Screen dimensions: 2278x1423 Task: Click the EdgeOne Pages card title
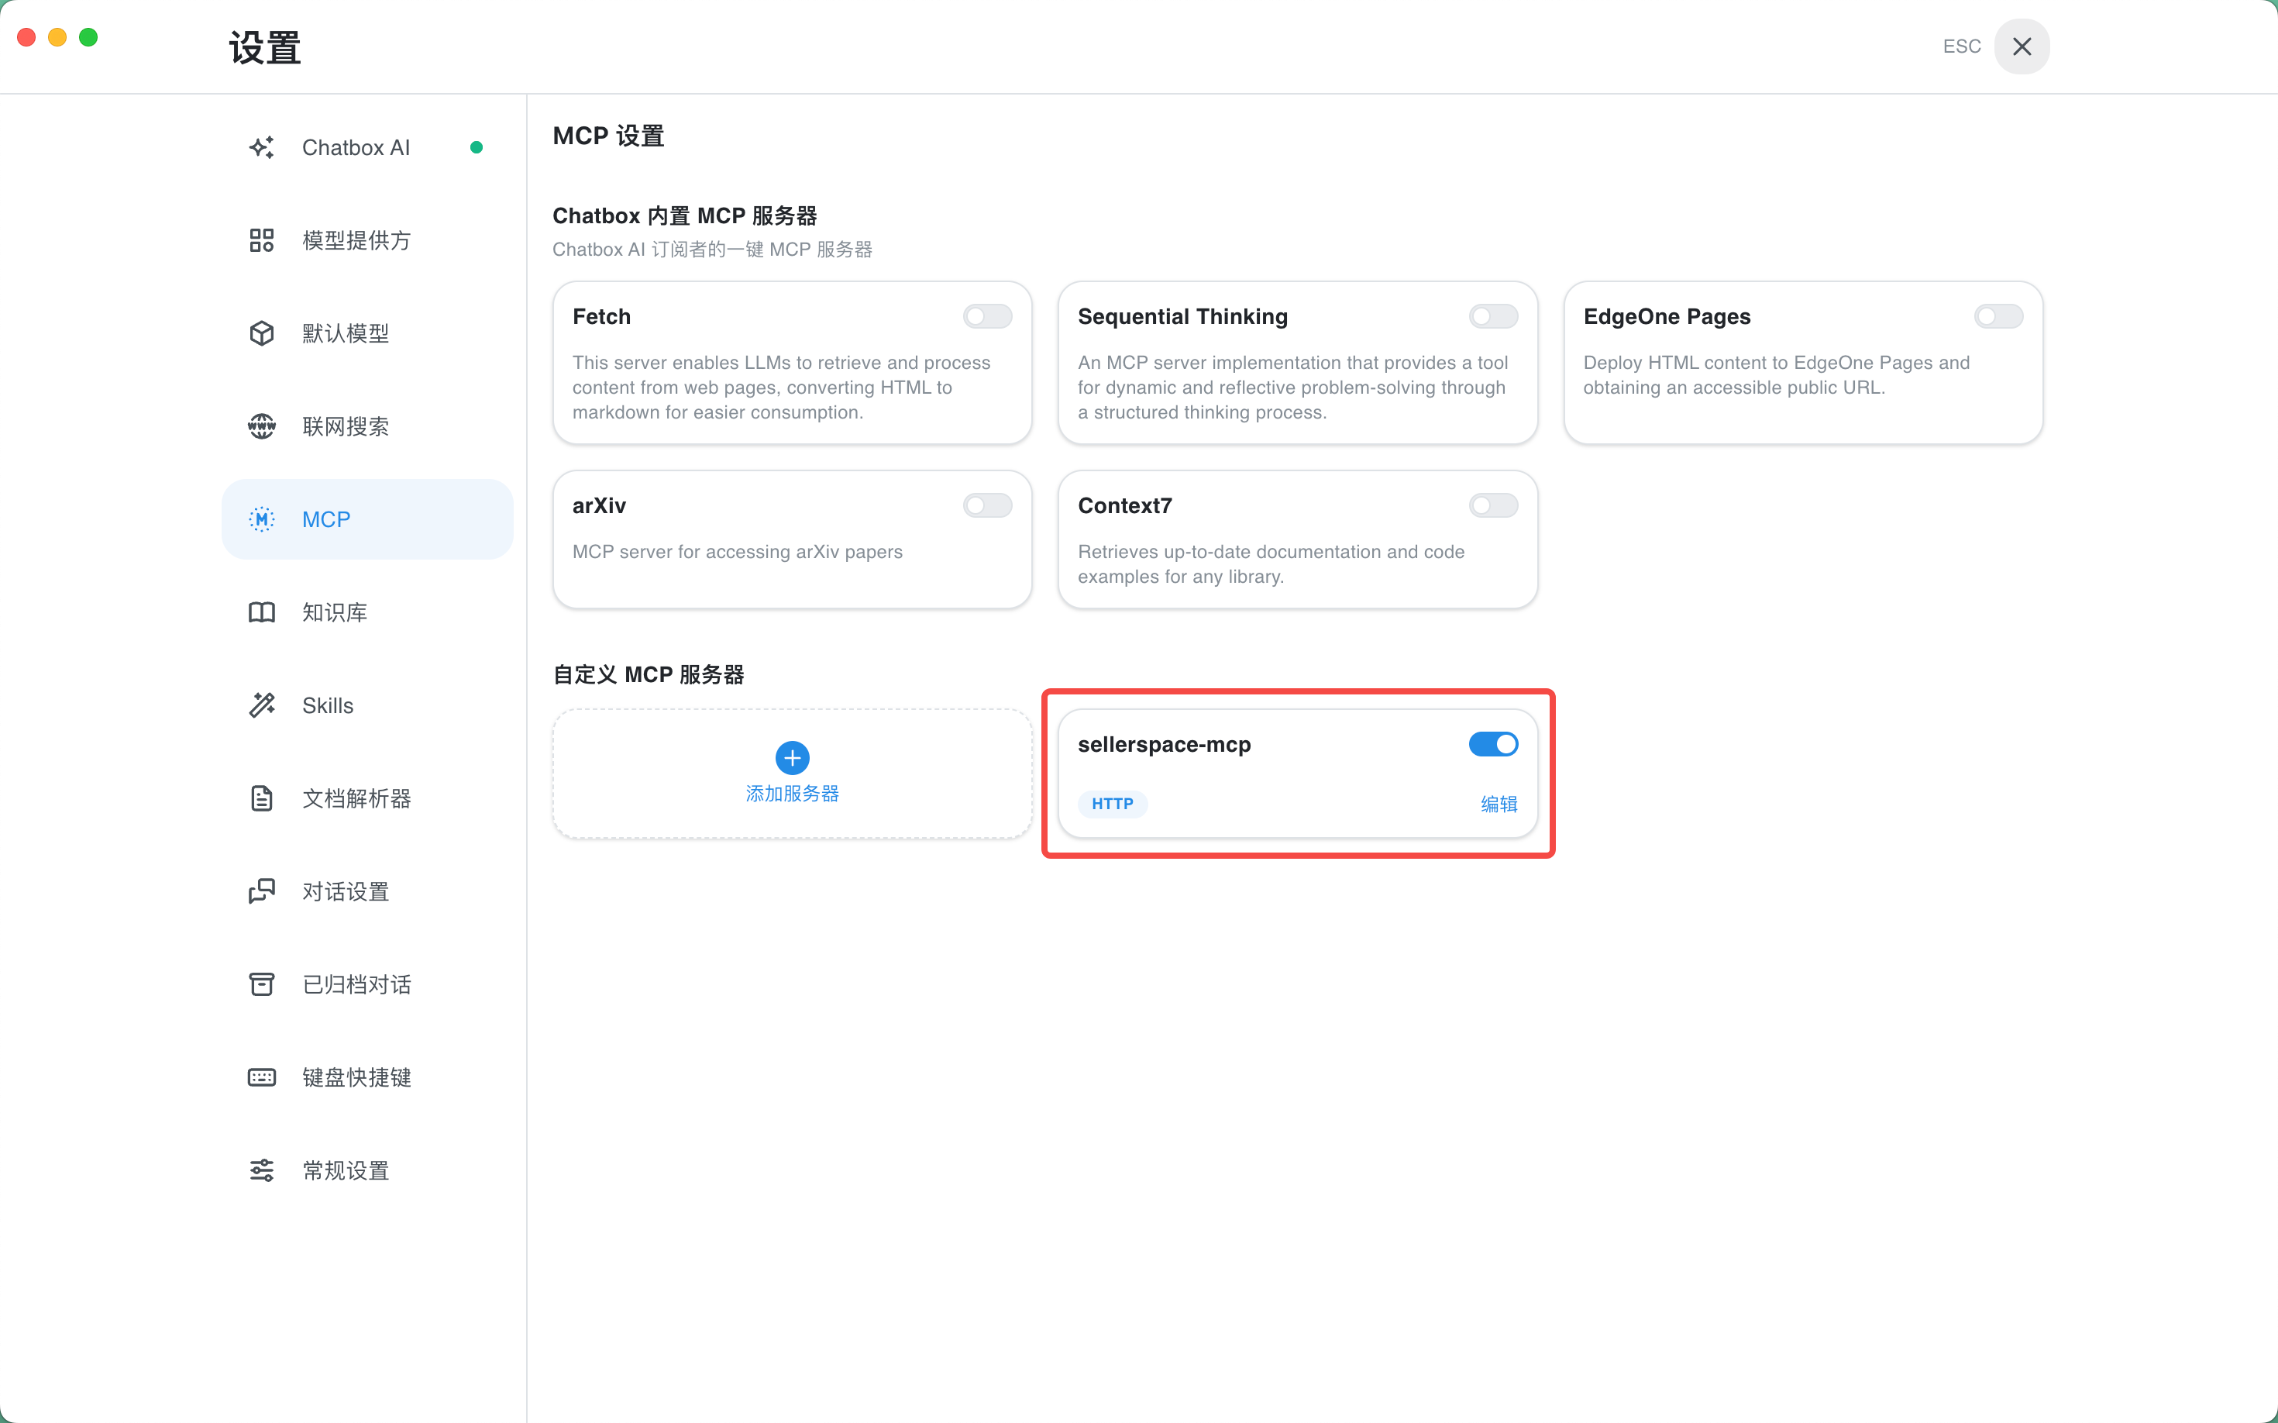(1667, 316)
